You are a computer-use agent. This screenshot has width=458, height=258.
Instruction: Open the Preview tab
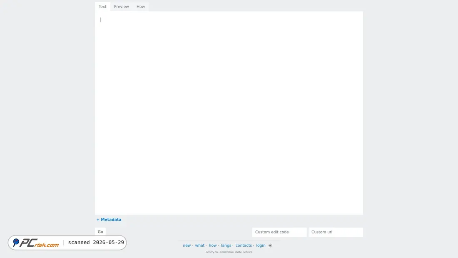click(121, 6)
